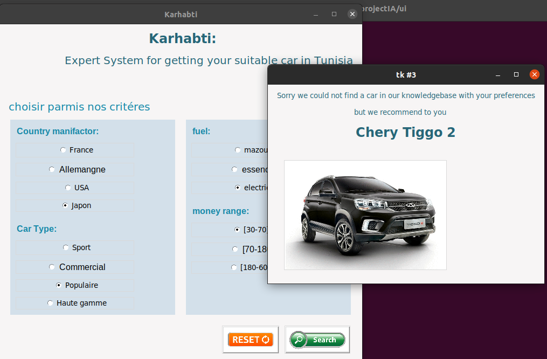Choose USA as country manufacturer
Image resolution: width=547 pixels, height=359 pixels.
[x=75, y=188]
